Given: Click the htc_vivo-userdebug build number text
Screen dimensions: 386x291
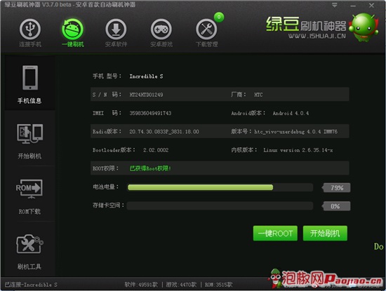Looking at the screenshot, I should pyautogui.click(x=296, y=132).
